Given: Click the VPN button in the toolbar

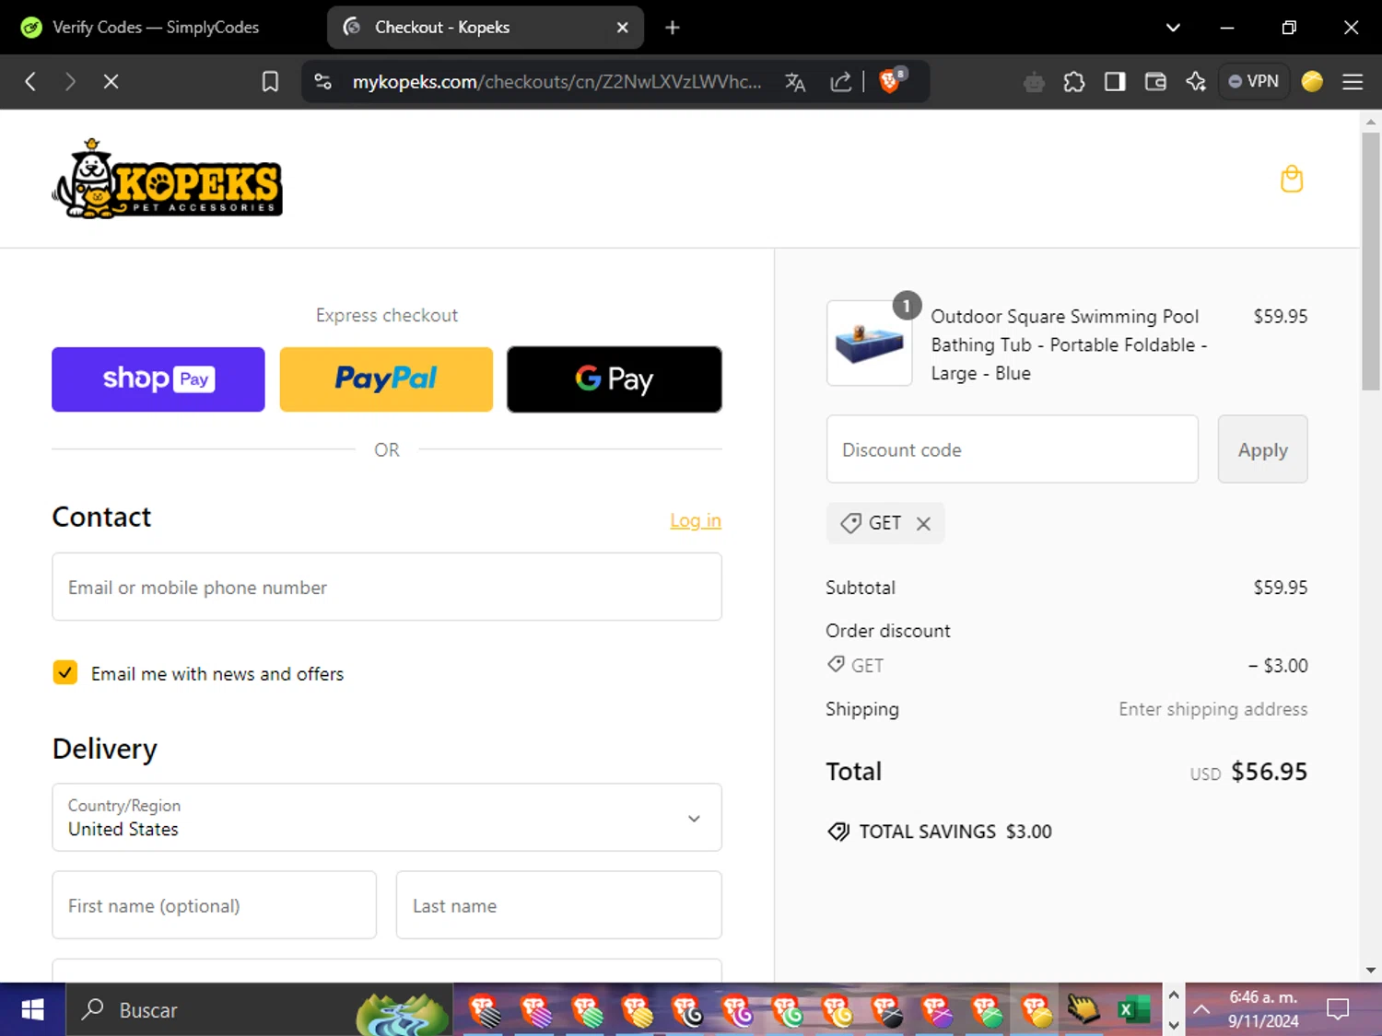Looking at the screenshot, I should pos(1254,82).
